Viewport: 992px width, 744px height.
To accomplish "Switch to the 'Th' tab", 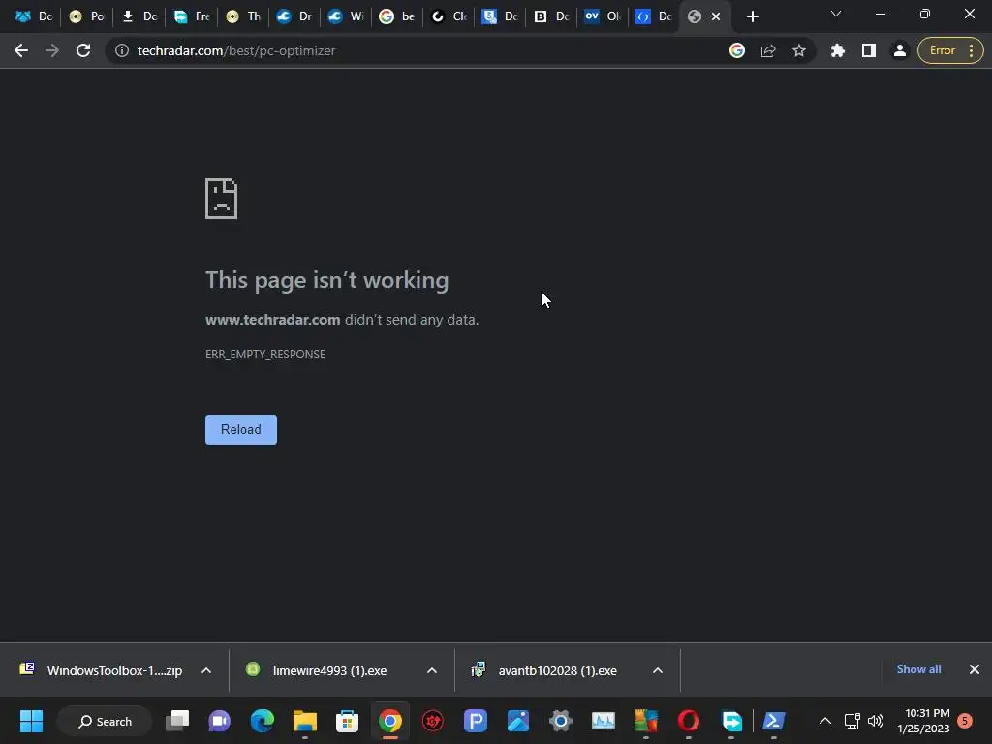I will 243,16.
